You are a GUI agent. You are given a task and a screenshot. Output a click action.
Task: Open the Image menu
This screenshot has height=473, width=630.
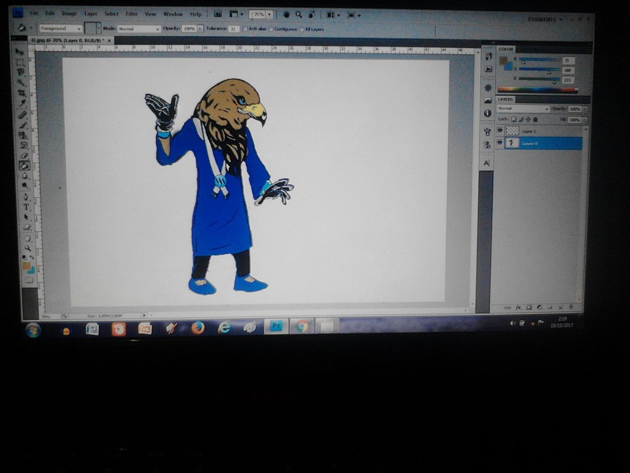point(69,13)
